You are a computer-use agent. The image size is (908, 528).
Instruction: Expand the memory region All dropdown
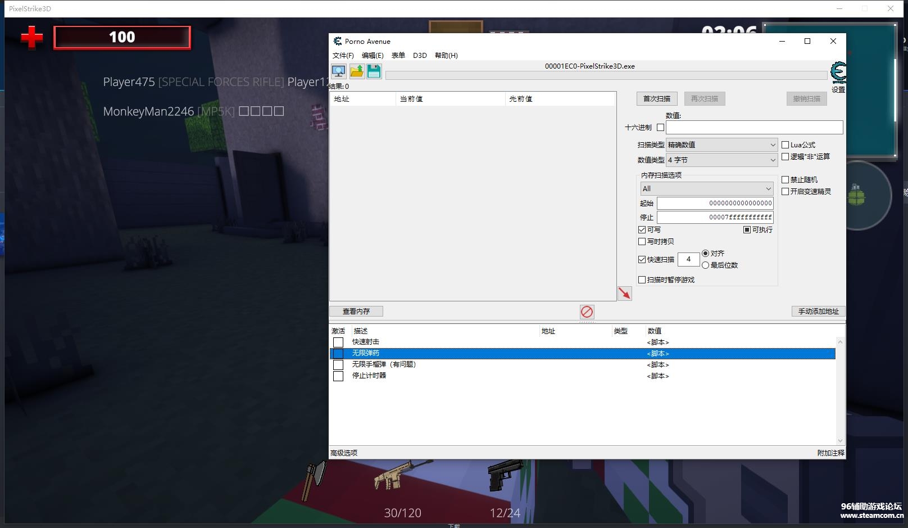(707, 189)
